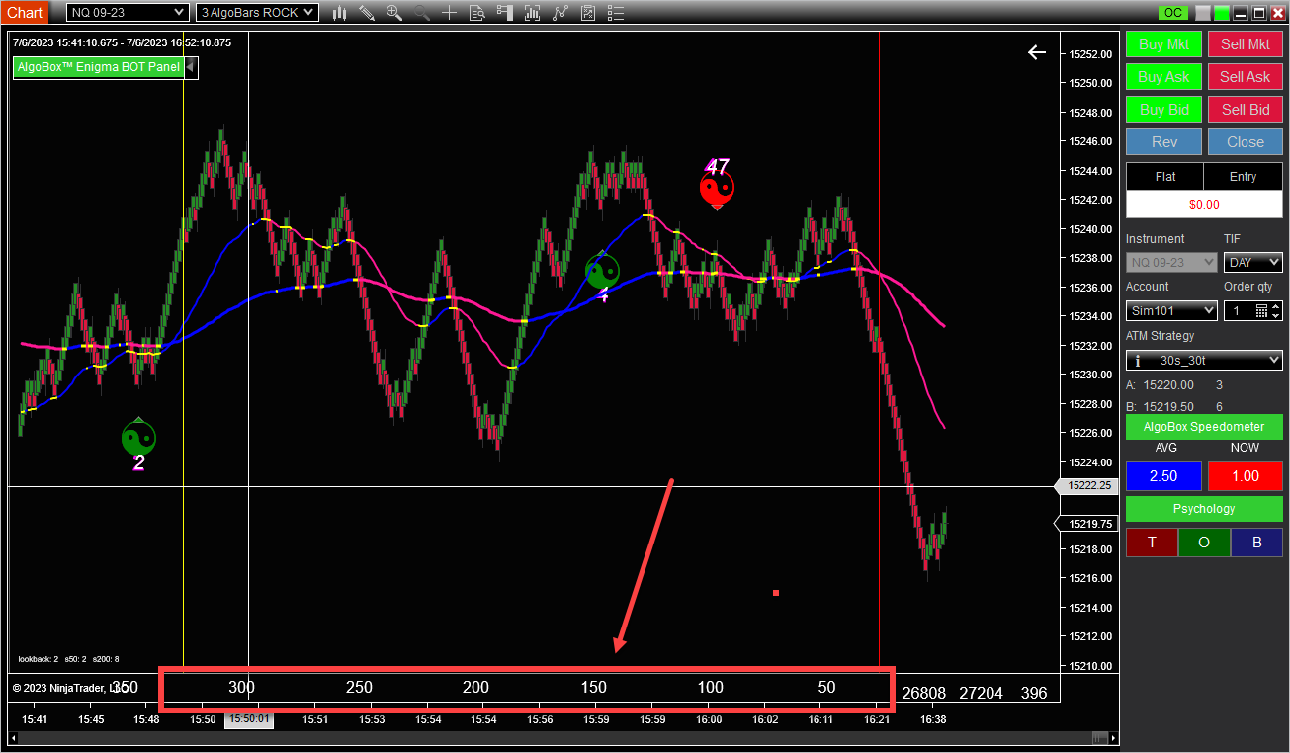Click the Sell Mkt button
The height and width of the screenshot is (753, 1290).
(1246, 44)
